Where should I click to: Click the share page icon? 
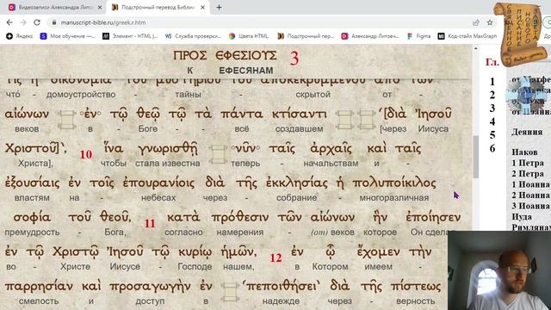(x=476, y=22)
